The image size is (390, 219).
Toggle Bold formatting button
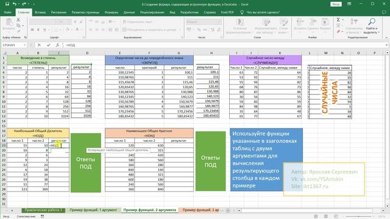(32, 30)
